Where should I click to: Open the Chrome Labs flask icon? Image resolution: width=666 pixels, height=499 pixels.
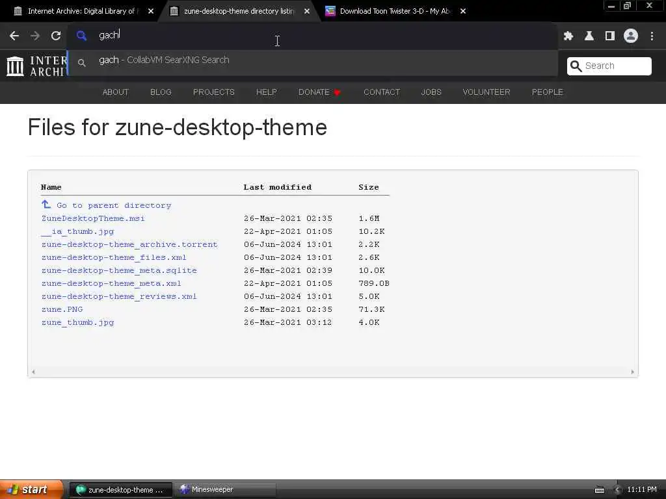[589, 36]
